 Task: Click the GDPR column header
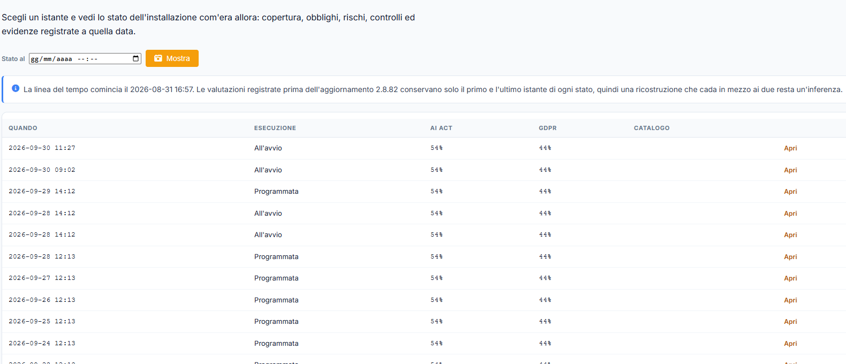click(548, 128)
